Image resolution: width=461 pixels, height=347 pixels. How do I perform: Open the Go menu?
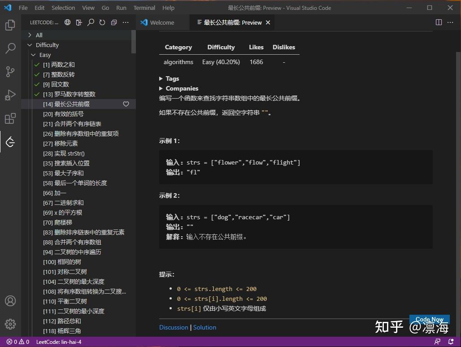pyautogui.click(x=105, y=8)
